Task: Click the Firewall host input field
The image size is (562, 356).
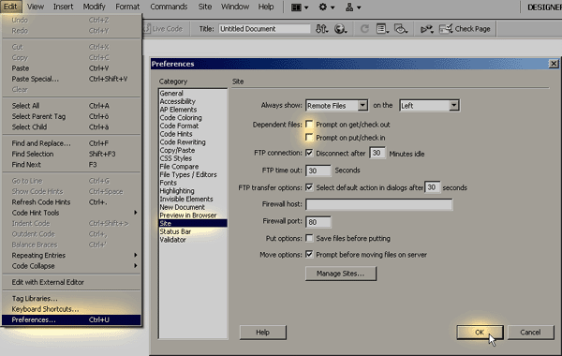Action: (378, 204)
